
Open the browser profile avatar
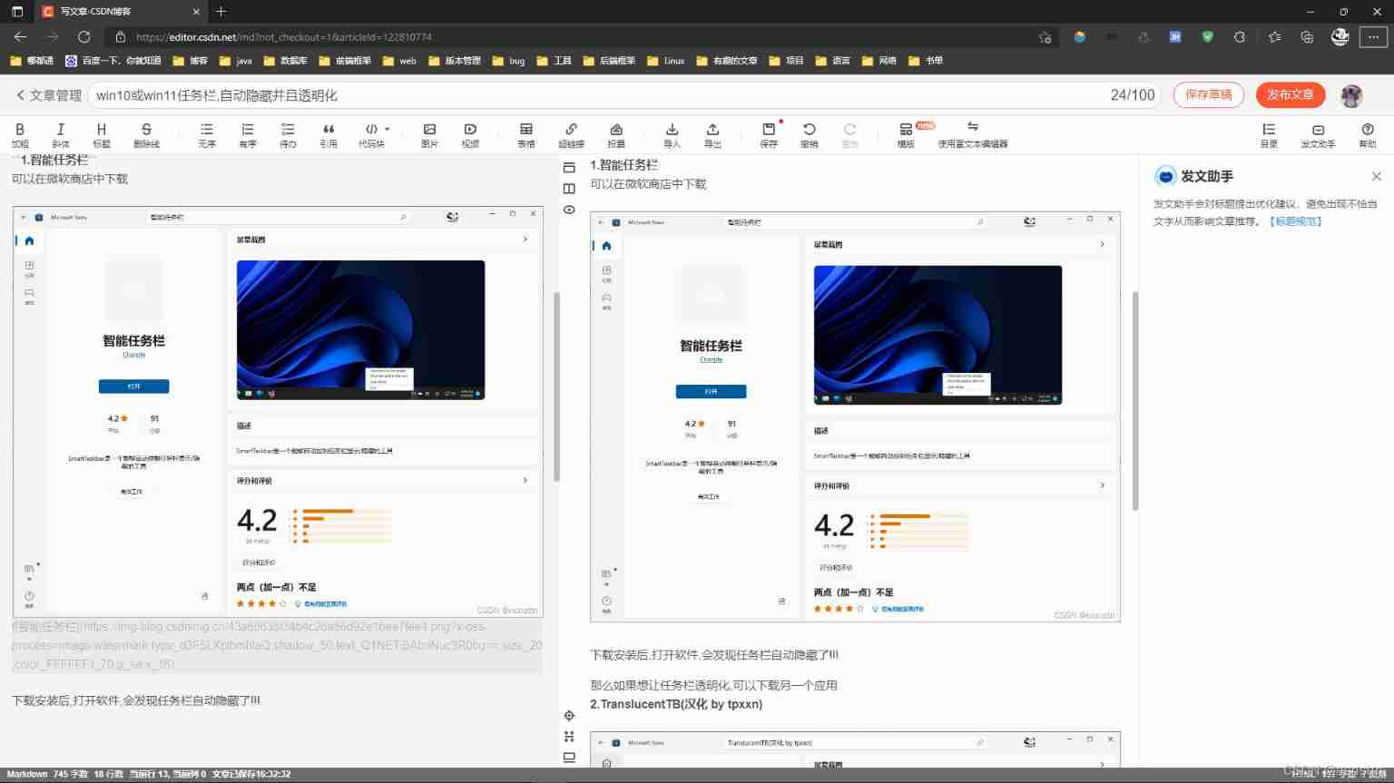pos(1340,37)
